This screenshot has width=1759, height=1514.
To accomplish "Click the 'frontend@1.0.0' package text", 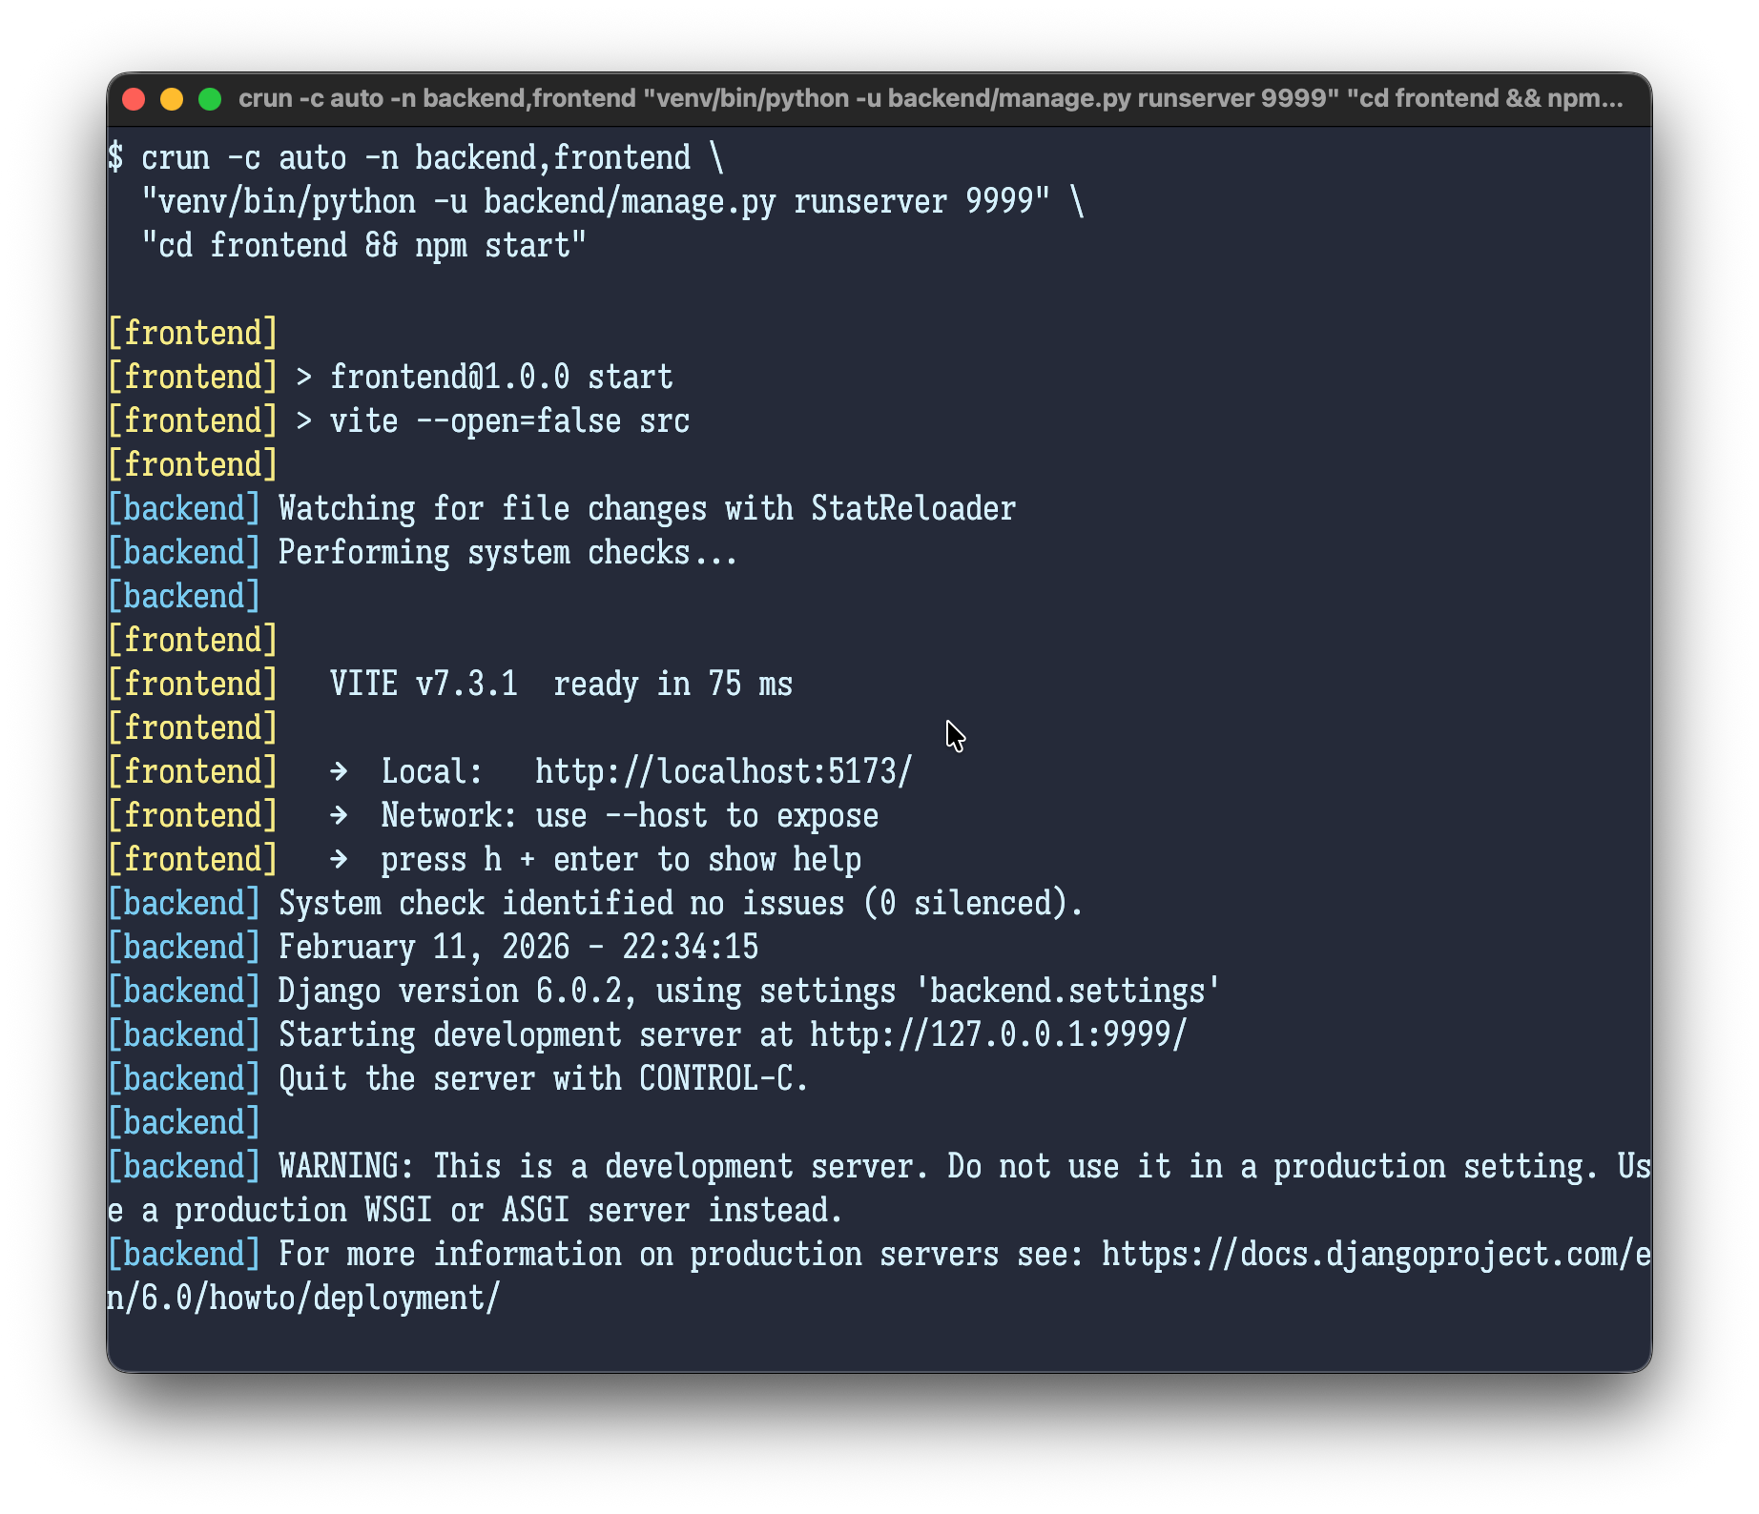I will click(449, 377).
